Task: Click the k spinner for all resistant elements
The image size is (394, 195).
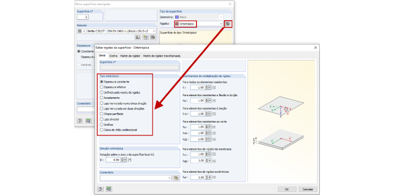Action: tap(207, 87)
